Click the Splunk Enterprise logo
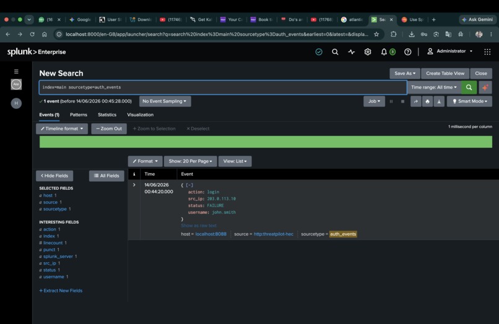The height and width of the screenshot is (324, 499). coord(37,51)
